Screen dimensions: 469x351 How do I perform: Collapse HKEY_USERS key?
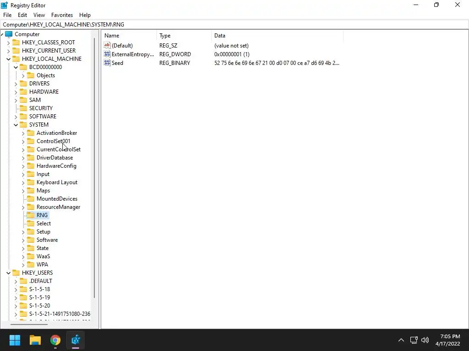(x=8, y=273)
